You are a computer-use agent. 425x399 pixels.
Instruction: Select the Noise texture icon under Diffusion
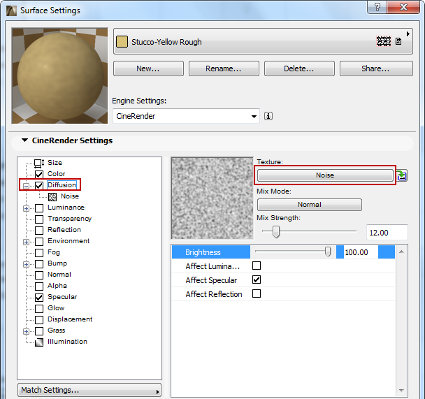click(x=52, y=196)
